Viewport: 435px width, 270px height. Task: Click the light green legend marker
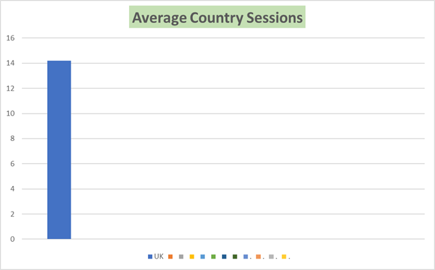pyautogui.click(x=213, y=257)
